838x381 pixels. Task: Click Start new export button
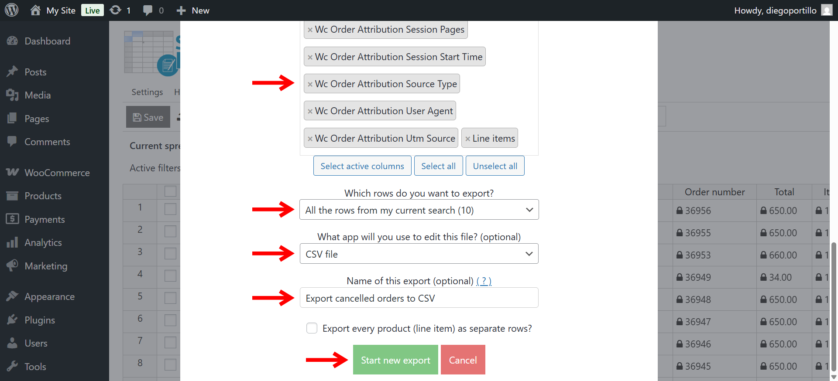click(x=395, y=360)
